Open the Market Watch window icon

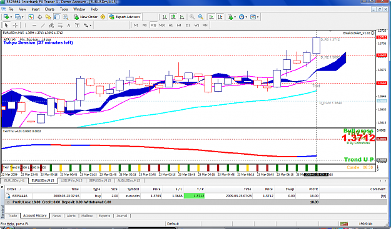[31, 17]
